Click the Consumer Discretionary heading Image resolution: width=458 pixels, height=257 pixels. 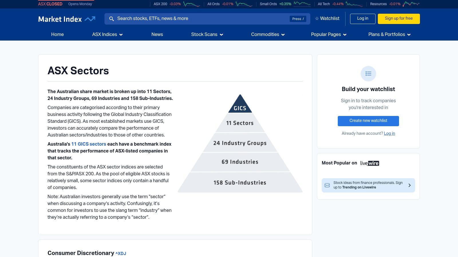[x=81, y=253]
